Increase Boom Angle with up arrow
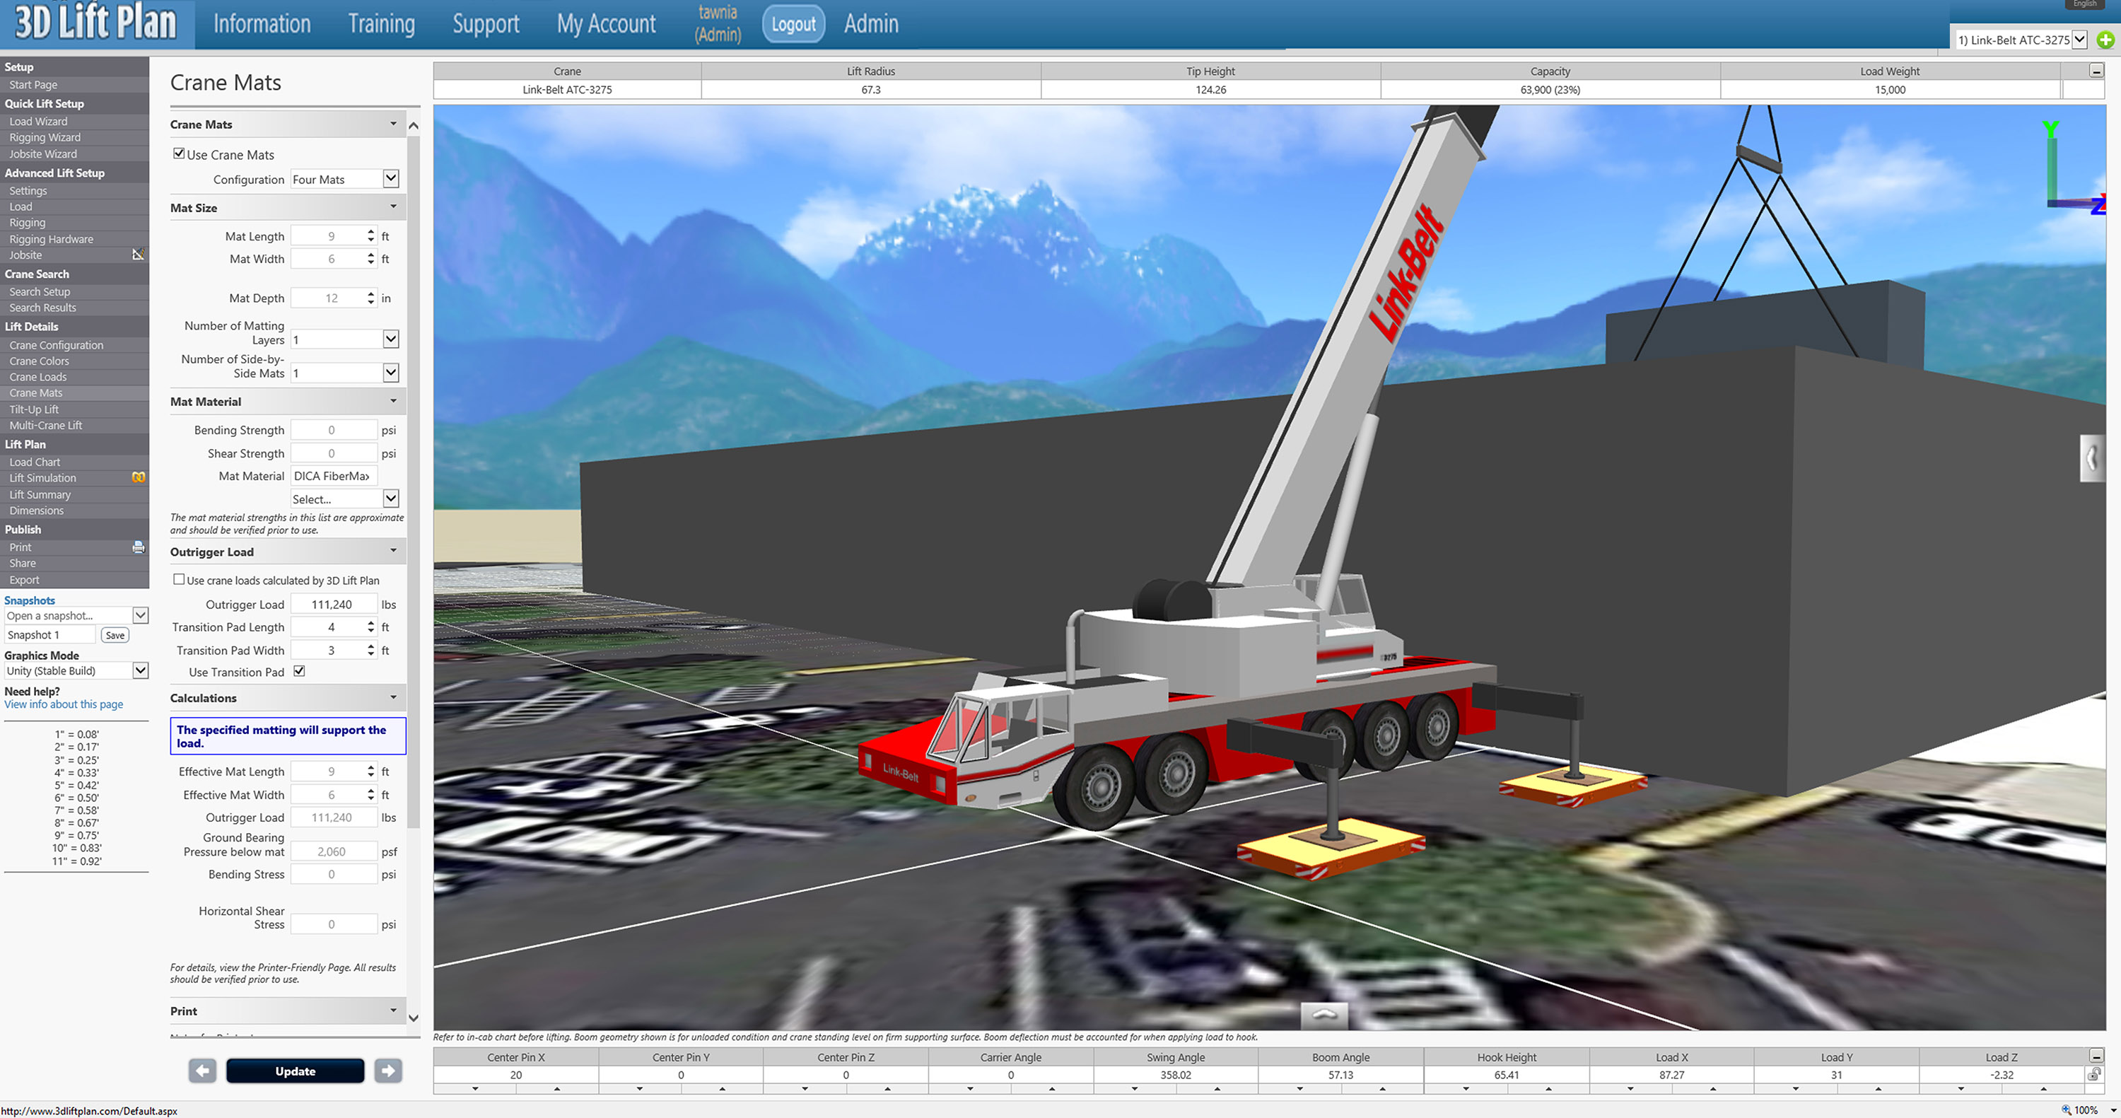 click(x=1382, y=1089)
